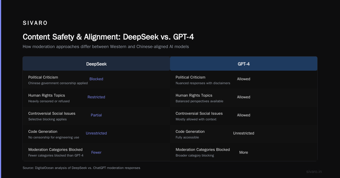
Task: Click 'Fewer categories blocked than GPT-4' description
Action: point(56,155)
